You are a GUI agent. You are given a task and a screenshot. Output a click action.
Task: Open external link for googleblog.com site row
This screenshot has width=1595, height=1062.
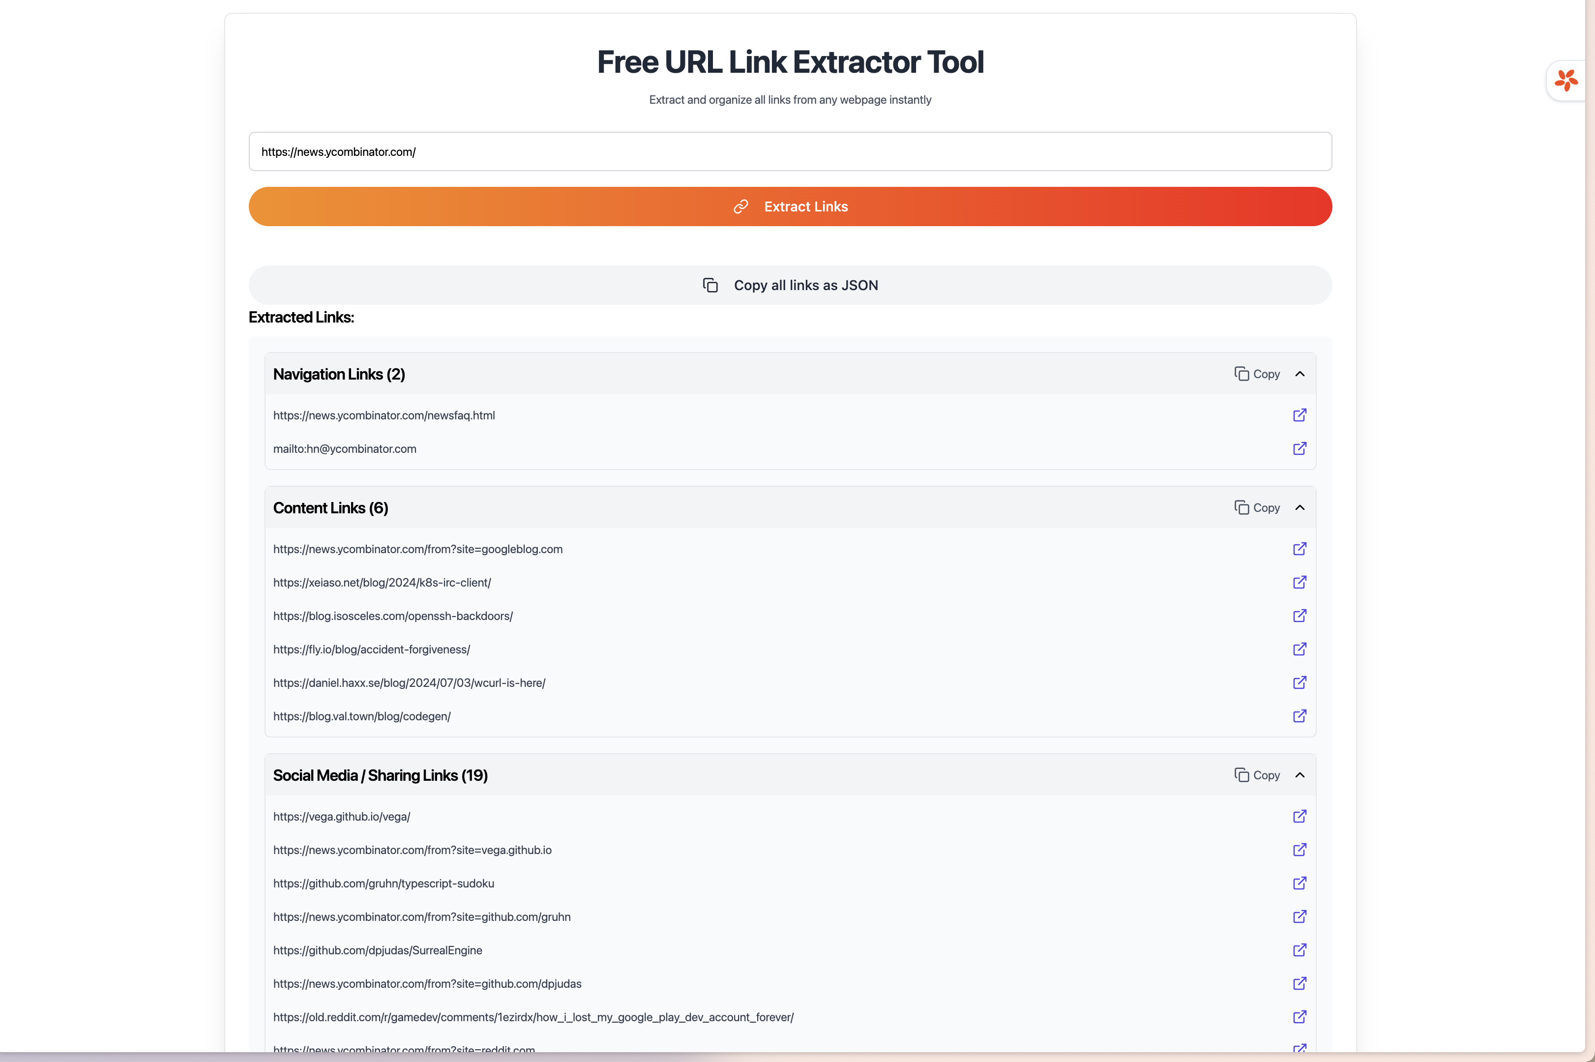pos(1299,549)
